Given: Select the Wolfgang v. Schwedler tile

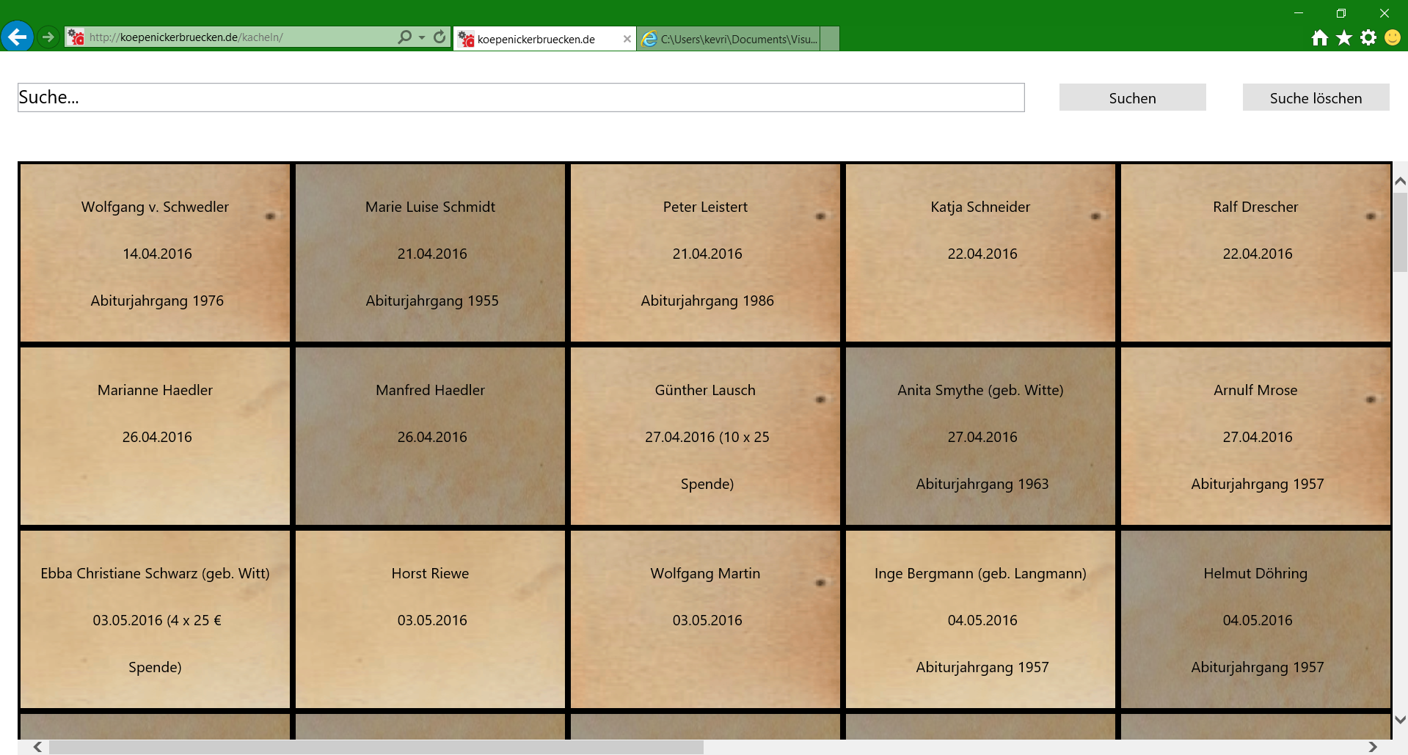Looking at the screenshot, I should coord(155,252).
